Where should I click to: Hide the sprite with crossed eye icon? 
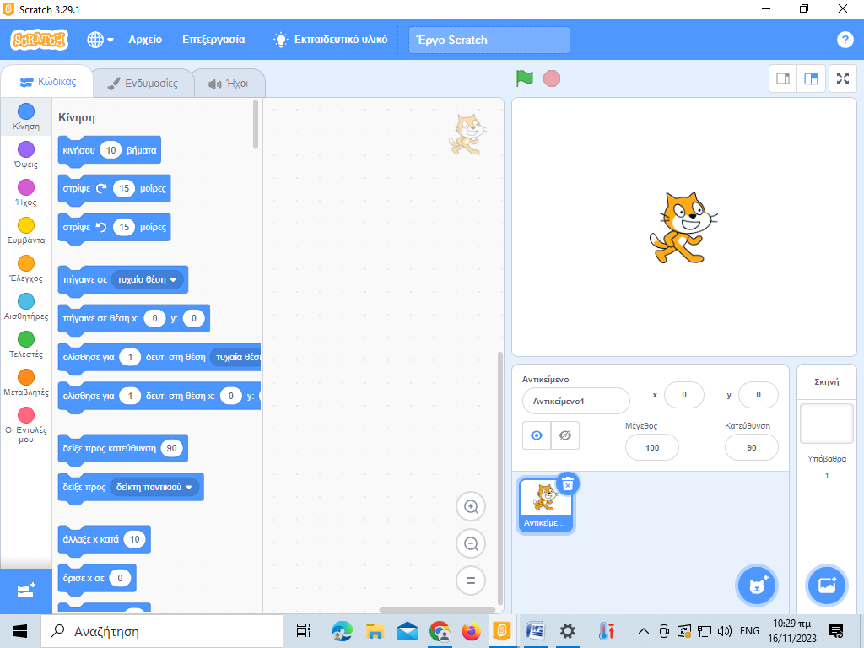564,435
